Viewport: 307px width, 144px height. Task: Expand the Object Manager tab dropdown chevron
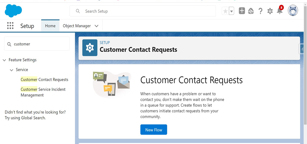(x=97, y=26)
